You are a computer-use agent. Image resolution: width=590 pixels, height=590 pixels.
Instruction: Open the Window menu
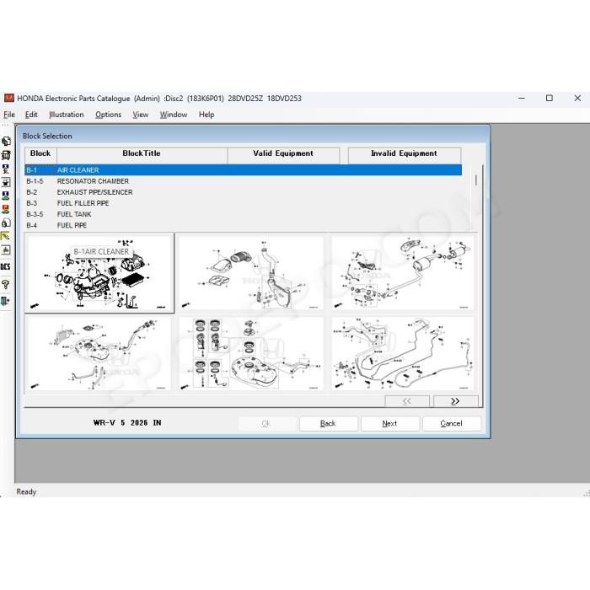click(x=174, y=115)
